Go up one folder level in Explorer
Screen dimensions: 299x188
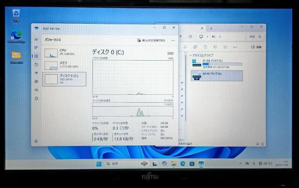click(181, 36)
